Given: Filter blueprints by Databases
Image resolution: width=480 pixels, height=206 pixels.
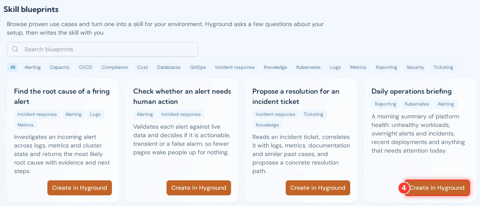Looking at the screenshot, I should (169, 67).
